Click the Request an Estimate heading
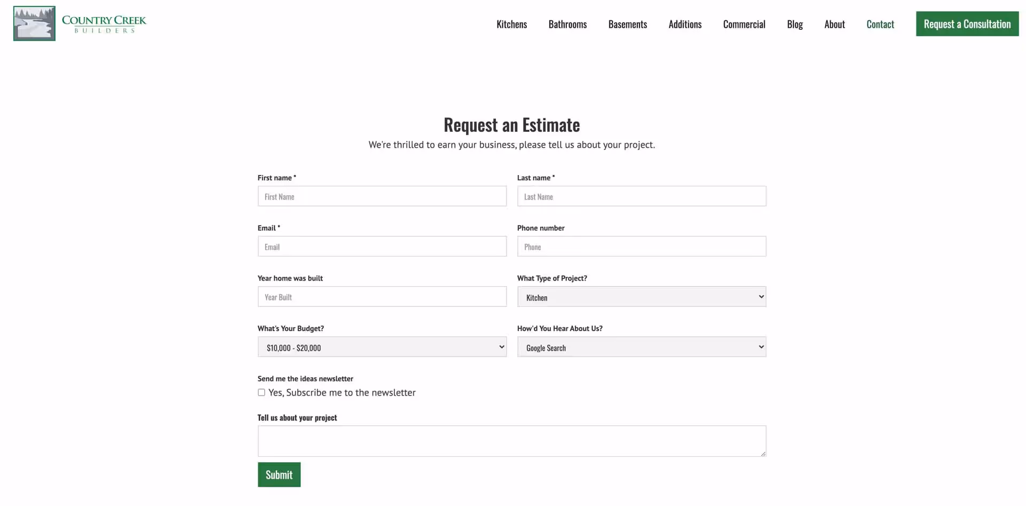This screenshot has height=506, width=1026. [511, 125]
